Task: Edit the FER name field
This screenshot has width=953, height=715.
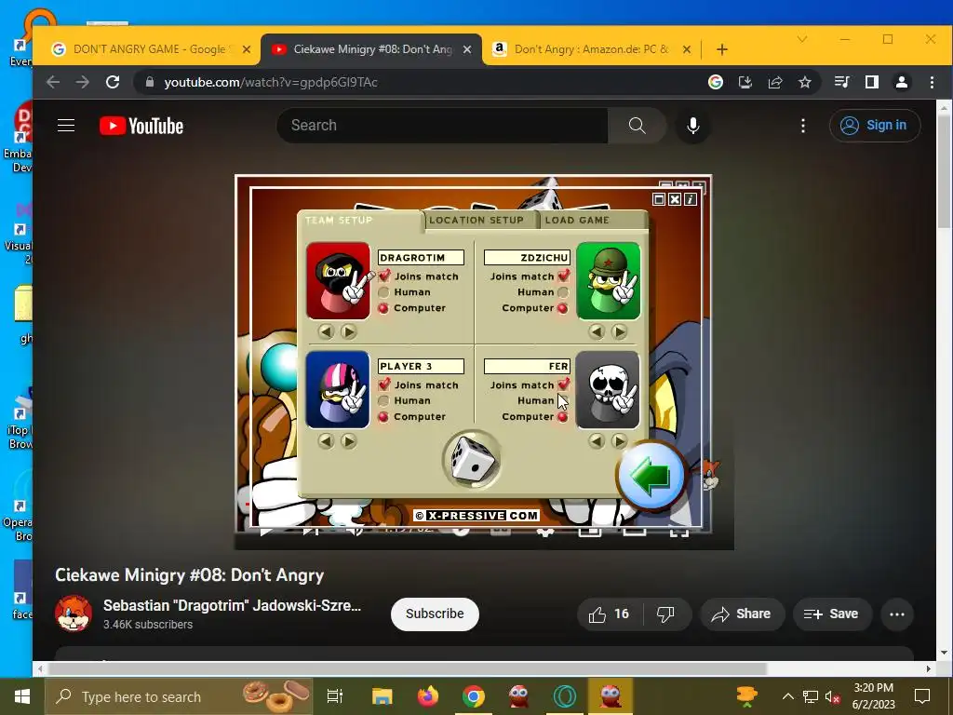Action: point(527,366)
